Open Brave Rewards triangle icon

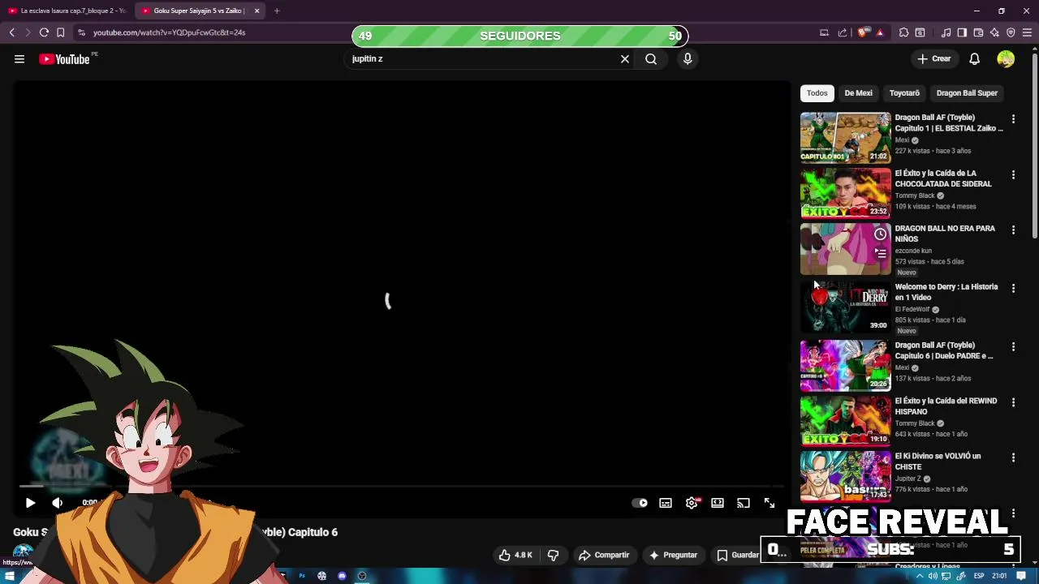(x=880, y=32)
